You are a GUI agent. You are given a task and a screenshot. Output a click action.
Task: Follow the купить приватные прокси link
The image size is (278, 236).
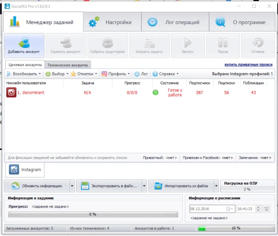click(248, 64)
